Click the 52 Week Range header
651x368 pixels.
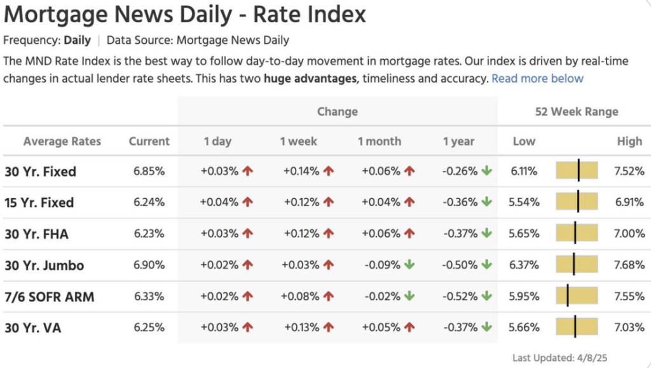pyautogui.click(x=577, y=112)
